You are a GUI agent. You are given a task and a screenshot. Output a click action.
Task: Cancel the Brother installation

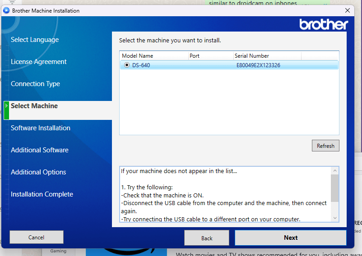(x=37, y=237)
